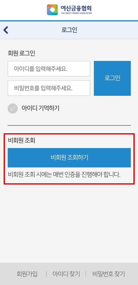Open the 회원가입 link in footer
The image size is (138, 285).
[x=27, y=274]
